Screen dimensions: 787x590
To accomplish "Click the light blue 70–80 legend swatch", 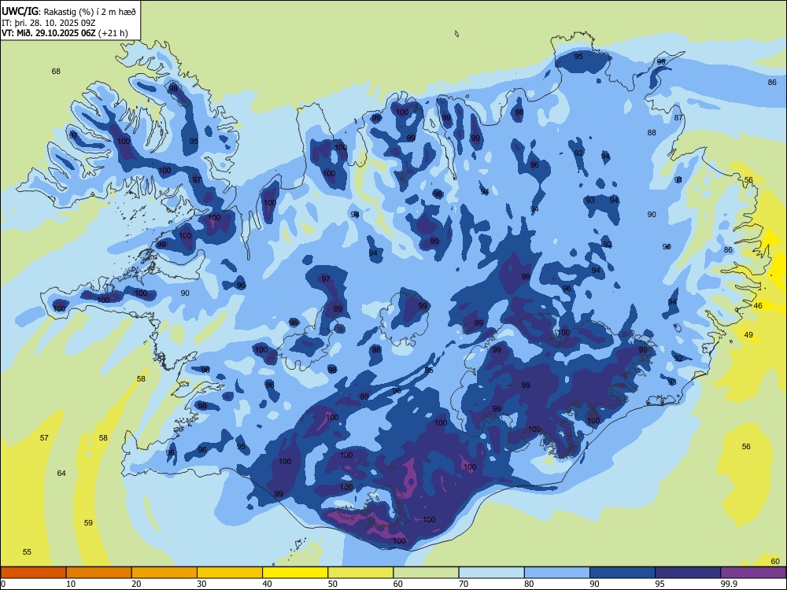I will (x=491, y=573).
